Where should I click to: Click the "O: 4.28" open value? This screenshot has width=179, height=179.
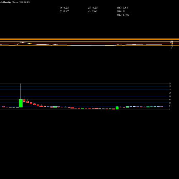(64, 8)
